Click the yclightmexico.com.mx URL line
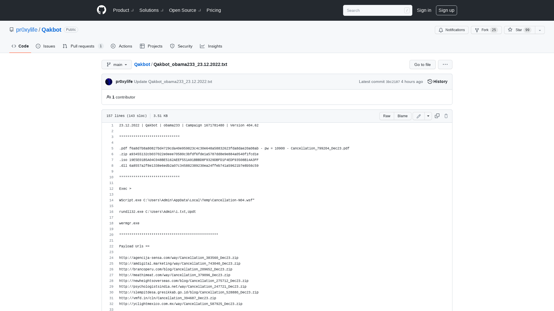This screenshot has width=554, height=311. coord(181,304)
